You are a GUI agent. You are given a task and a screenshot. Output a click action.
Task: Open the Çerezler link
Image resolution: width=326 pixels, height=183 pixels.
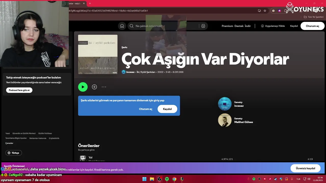click(9, 143)
